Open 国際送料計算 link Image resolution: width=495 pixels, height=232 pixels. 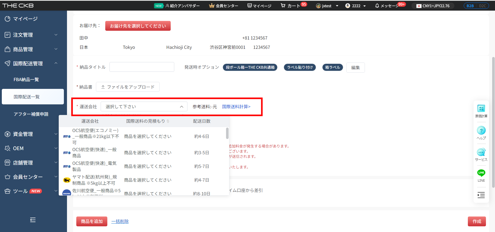tap(236, 106)
